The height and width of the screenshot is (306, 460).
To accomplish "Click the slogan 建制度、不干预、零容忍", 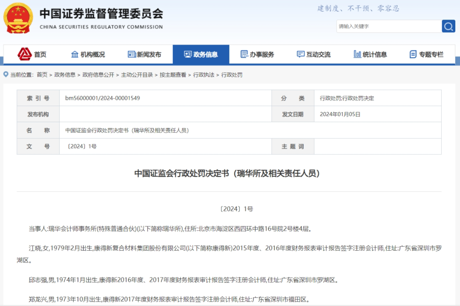I will (358, 8).
